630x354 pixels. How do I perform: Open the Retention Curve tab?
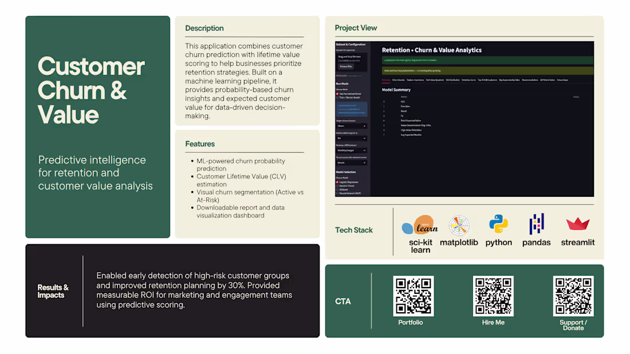[x=469, y=81]
